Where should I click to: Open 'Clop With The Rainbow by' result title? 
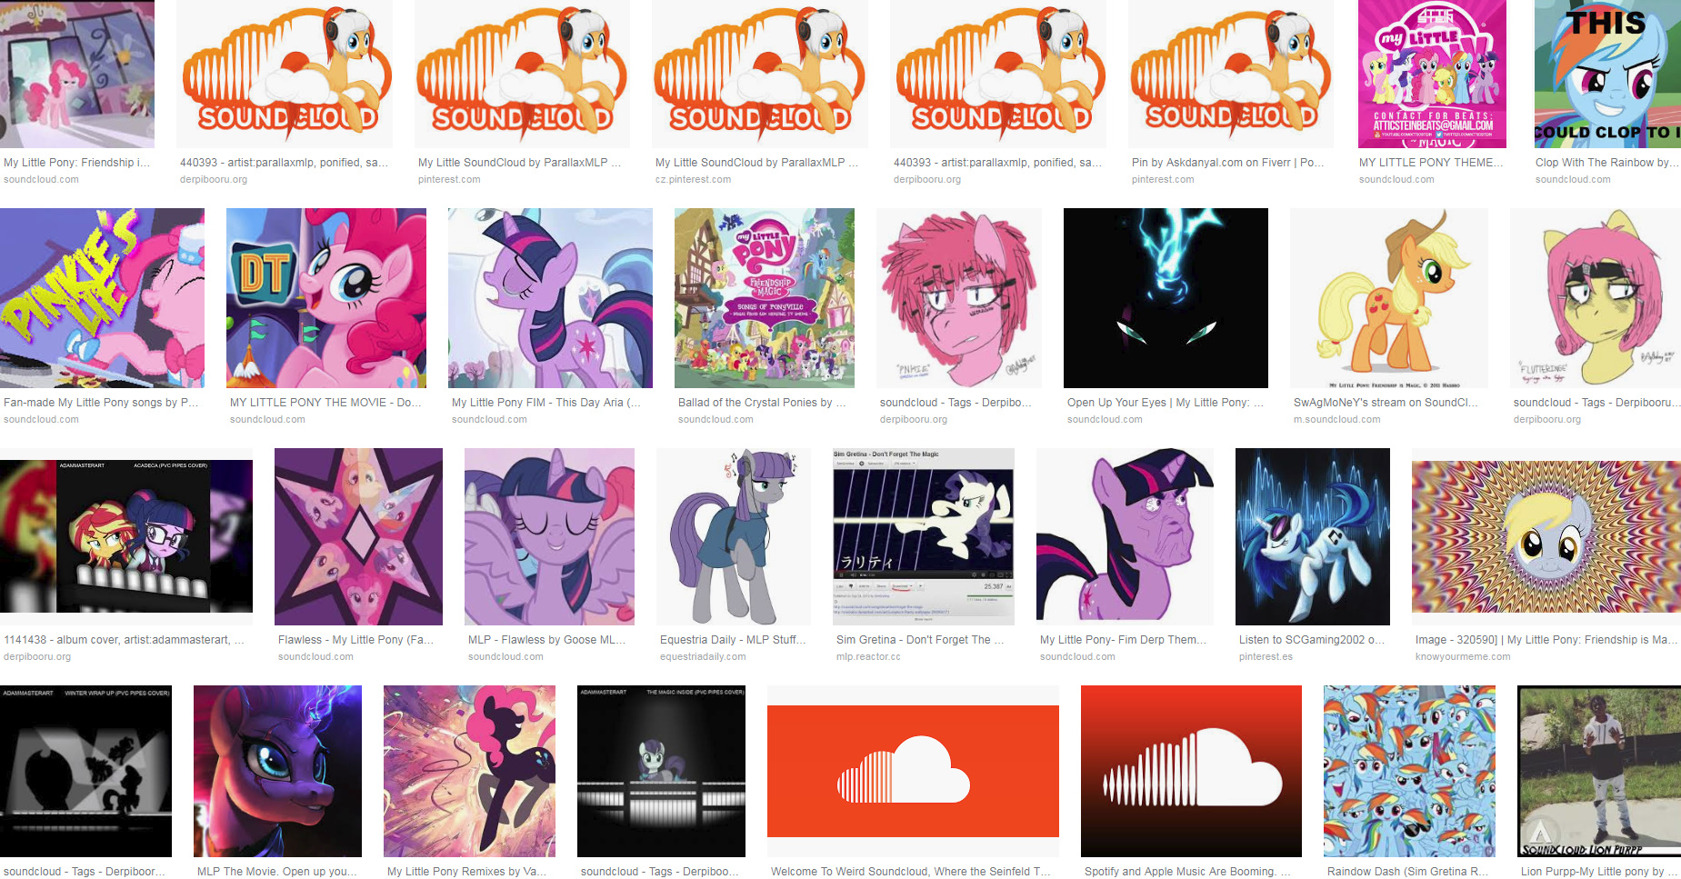[x=1606, y=163]
